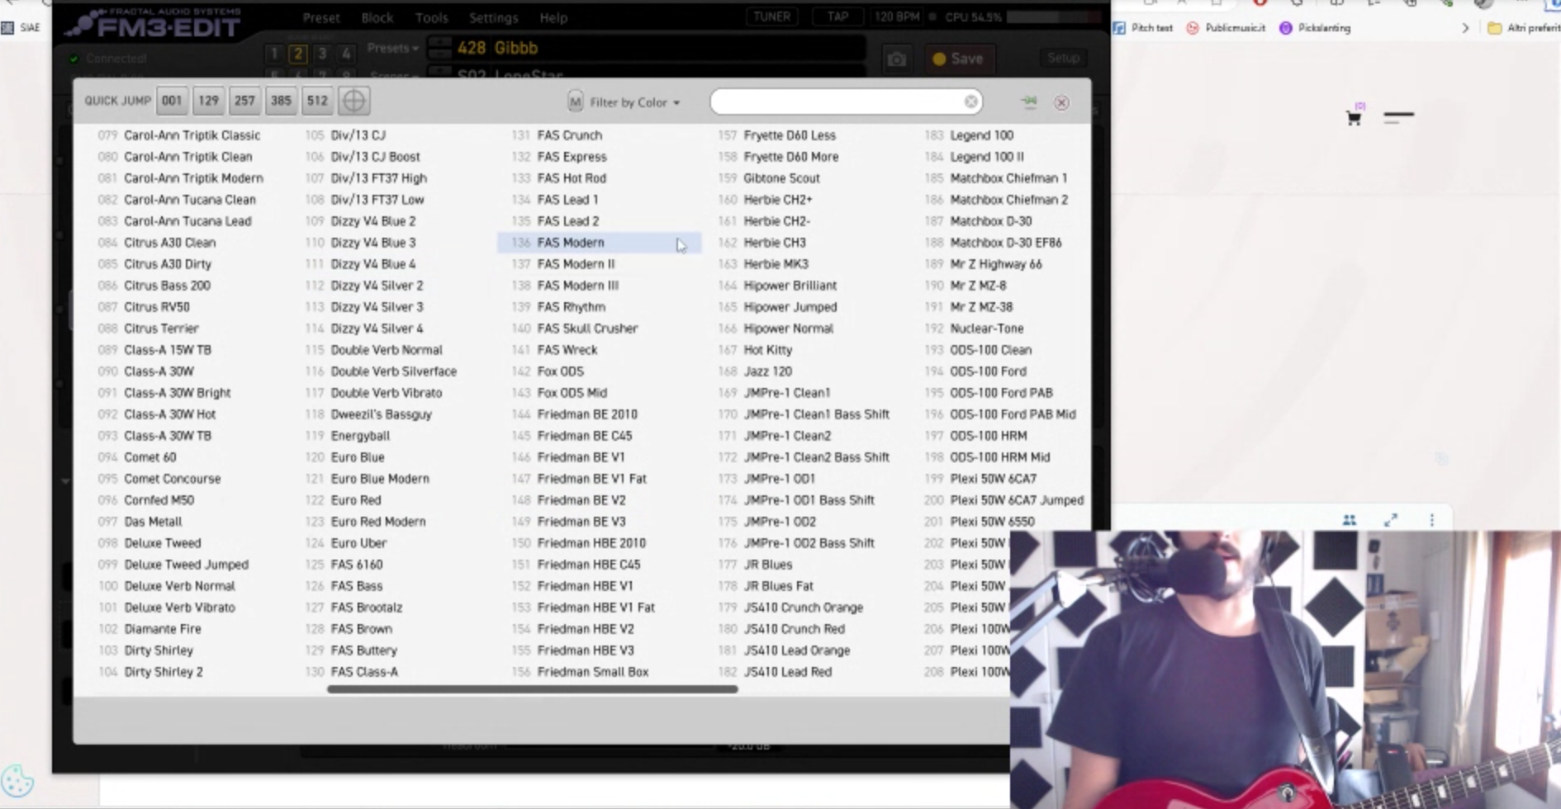The width and height of the screenshot is (1561, 809).
Task: Open the Presets dropdown
Action: click(x=392, y=48)
